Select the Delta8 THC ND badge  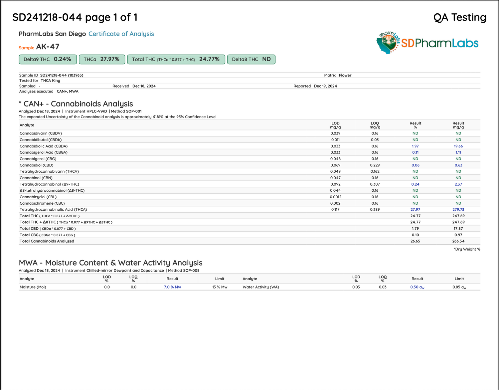tap(251, 59)
